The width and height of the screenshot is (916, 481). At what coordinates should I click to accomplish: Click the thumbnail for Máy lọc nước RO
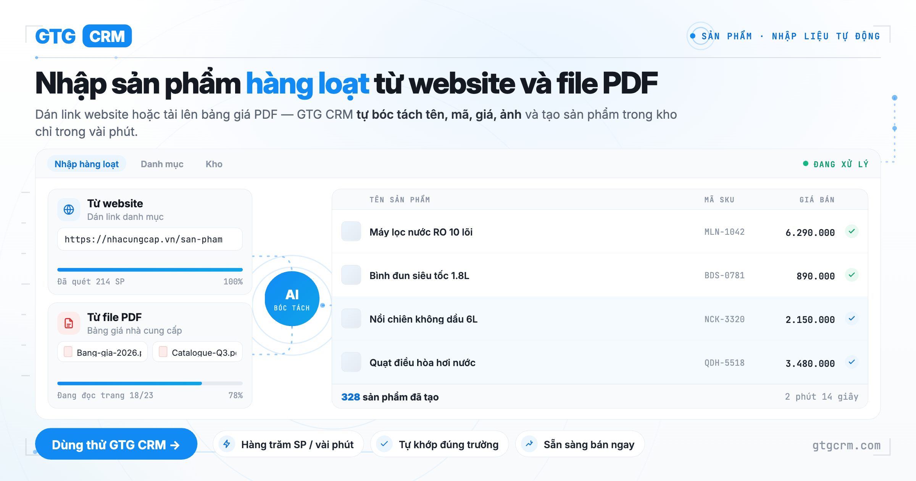coord(351,231)
